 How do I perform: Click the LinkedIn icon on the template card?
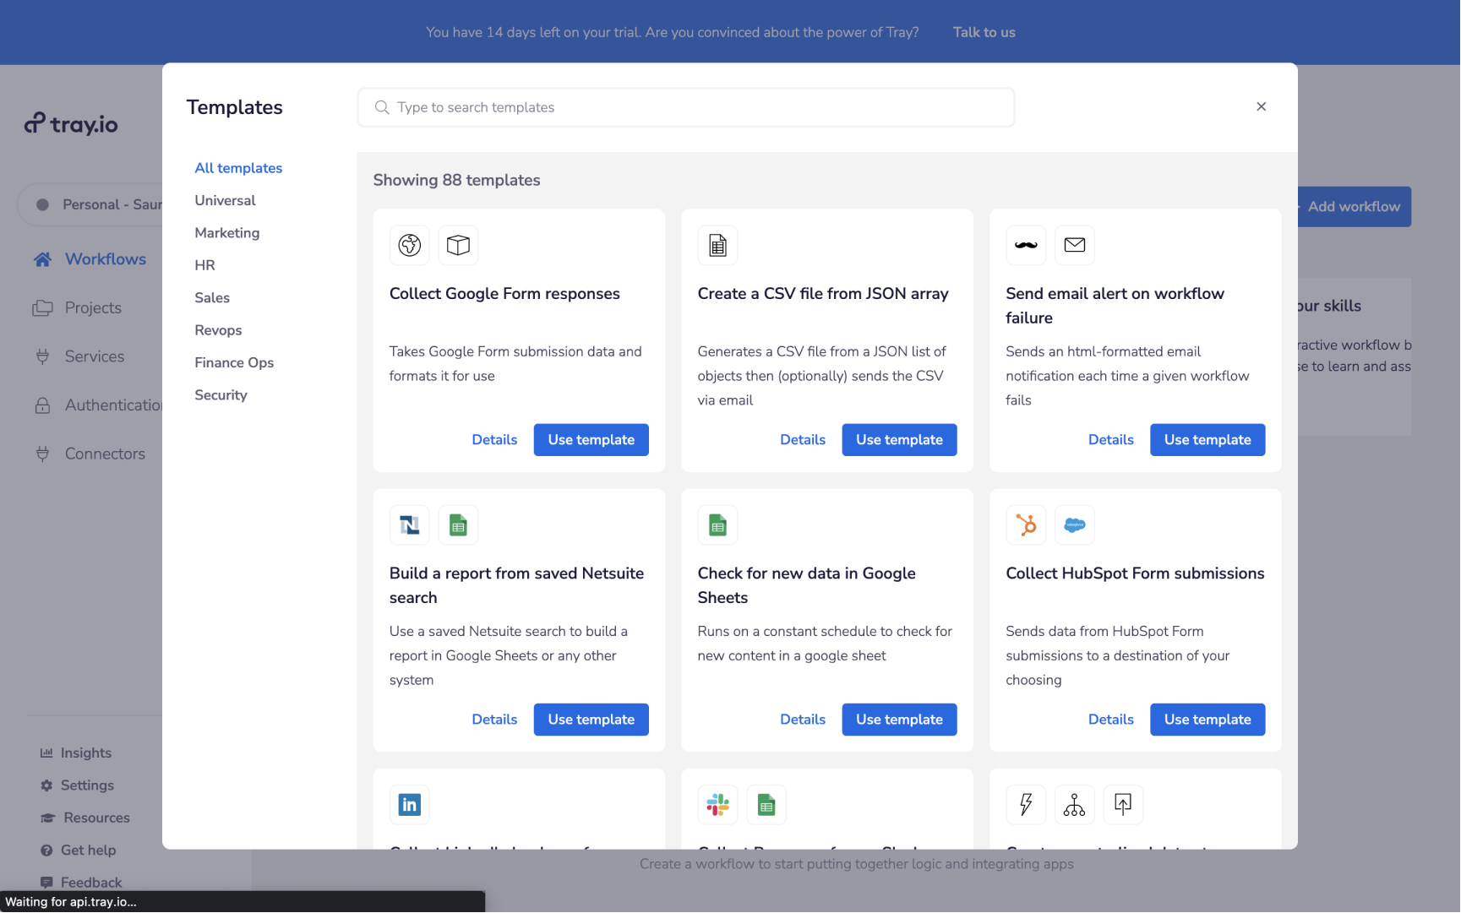[x=409, y=804]
